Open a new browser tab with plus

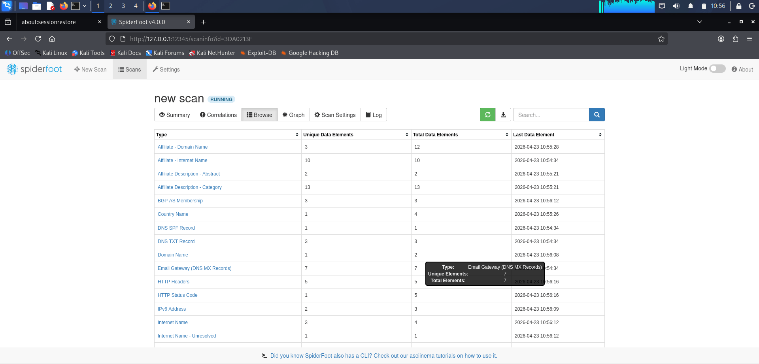[203, 22]
